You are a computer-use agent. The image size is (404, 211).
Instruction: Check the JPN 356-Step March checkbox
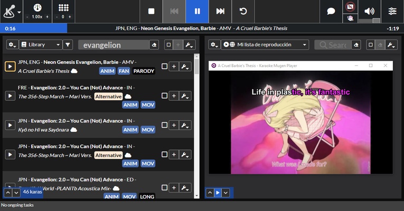164,155
